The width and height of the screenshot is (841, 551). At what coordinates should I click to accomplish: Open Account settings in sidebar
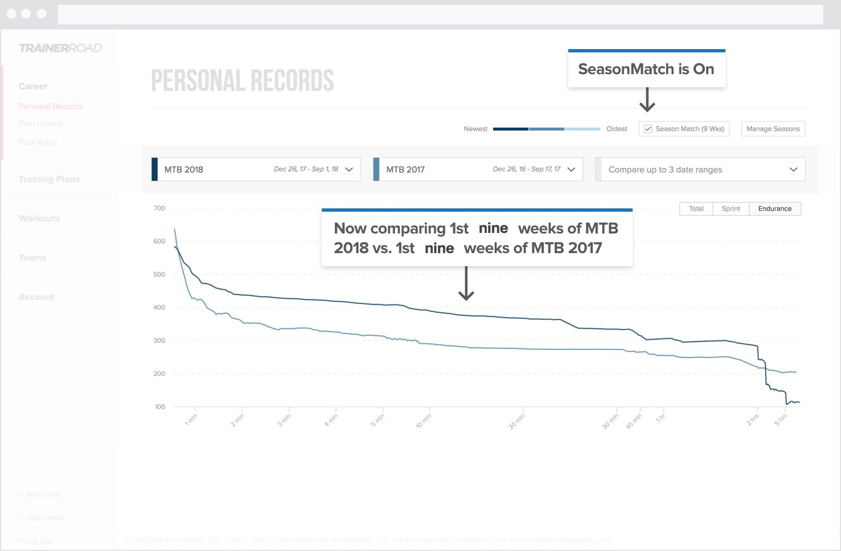37,297
